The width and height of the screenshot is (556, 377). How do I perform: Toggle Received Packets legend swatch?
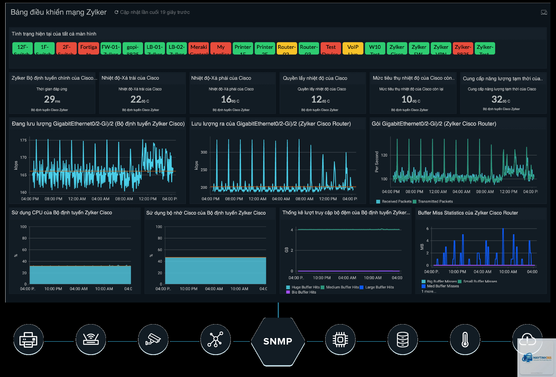click(378, 201)
